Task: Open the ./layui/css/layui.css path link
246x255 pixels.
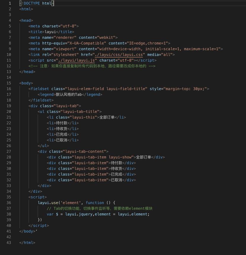Action: 119,55
